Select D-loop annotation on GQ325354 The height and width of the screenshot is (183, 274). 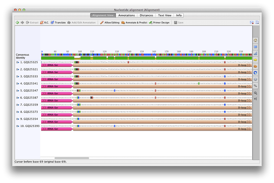click(x=162, y=122)
